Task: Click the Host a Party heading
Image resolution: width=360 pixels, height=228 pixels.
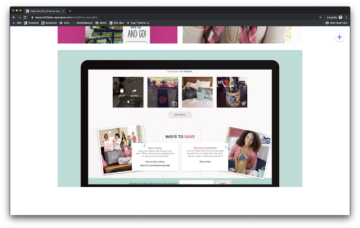Action: coord(155,148)
